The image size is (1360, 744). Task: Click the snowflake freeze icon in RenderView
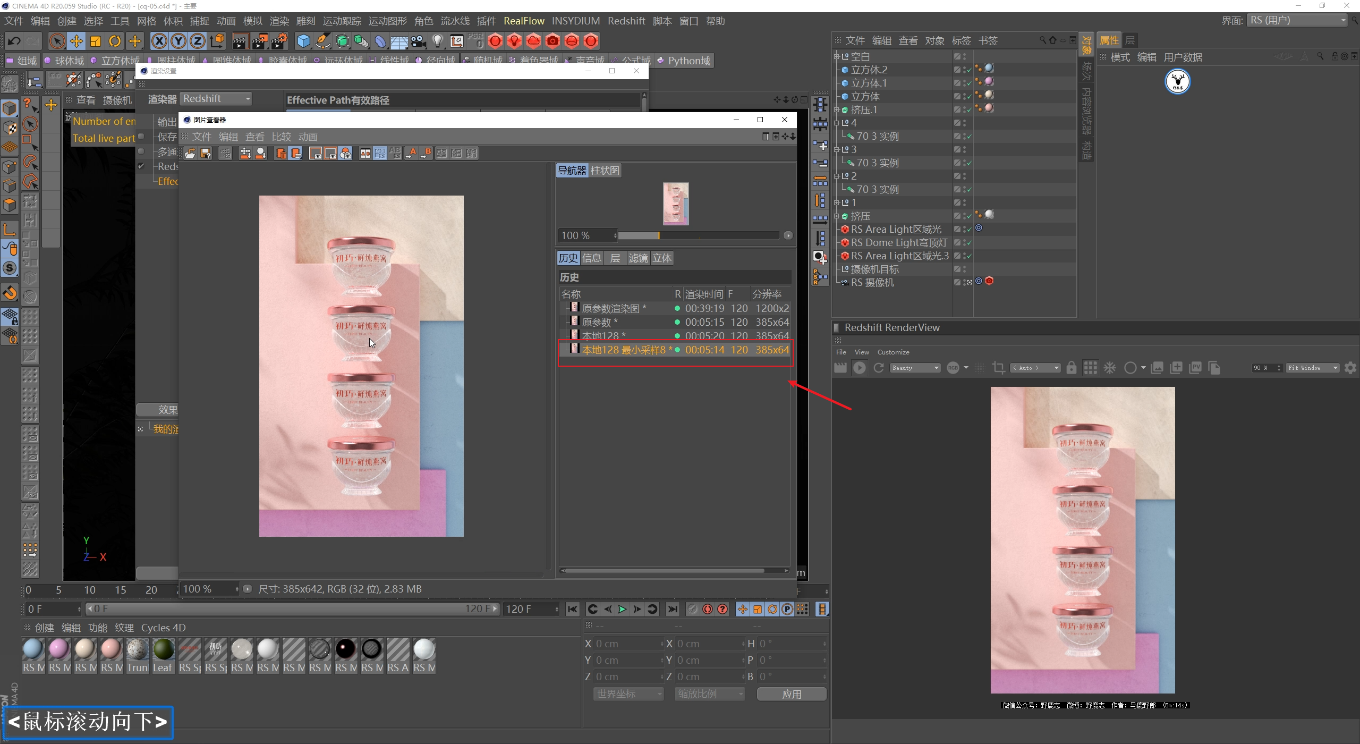click(x=1110, y=368)
